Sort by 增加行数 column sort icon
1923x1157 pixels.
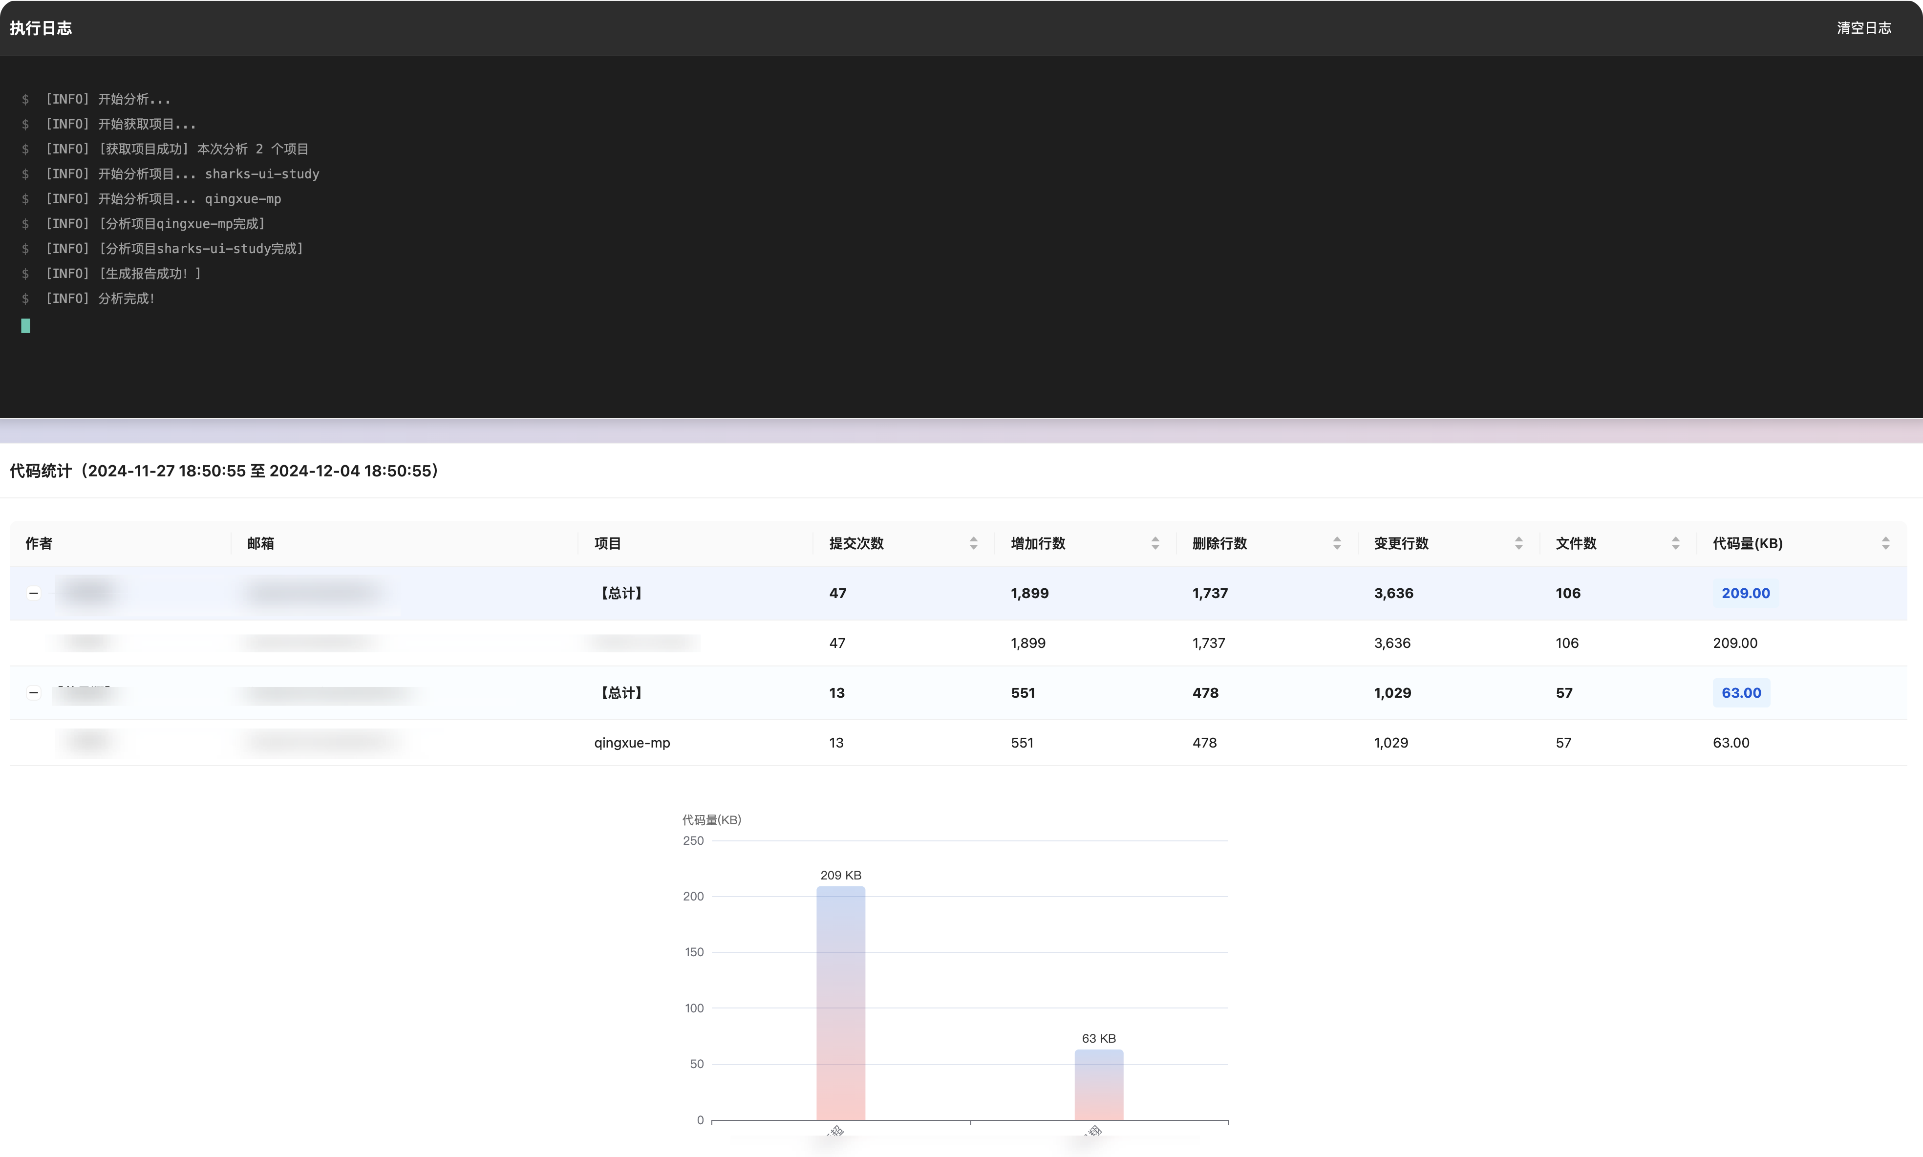pyautogui.click(x=1154, y=543)
